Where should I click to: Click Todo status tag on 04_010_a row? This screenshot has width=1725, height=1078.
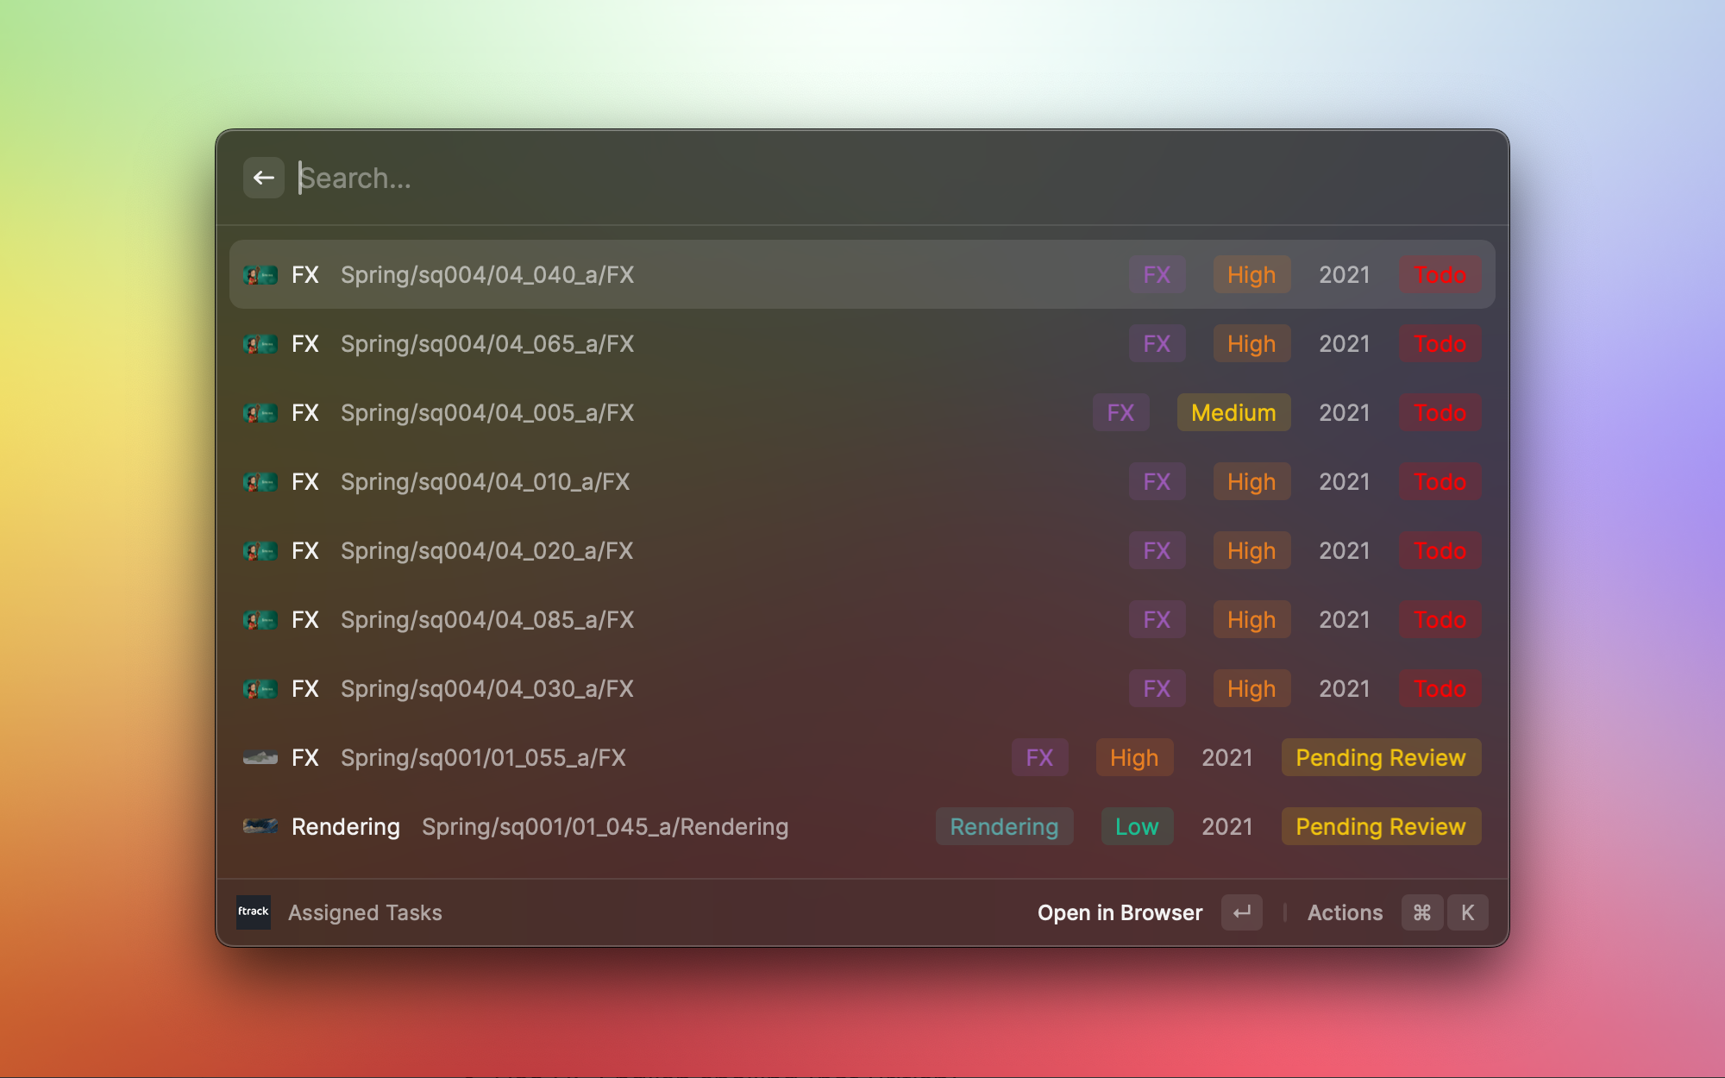point(1440,482)
